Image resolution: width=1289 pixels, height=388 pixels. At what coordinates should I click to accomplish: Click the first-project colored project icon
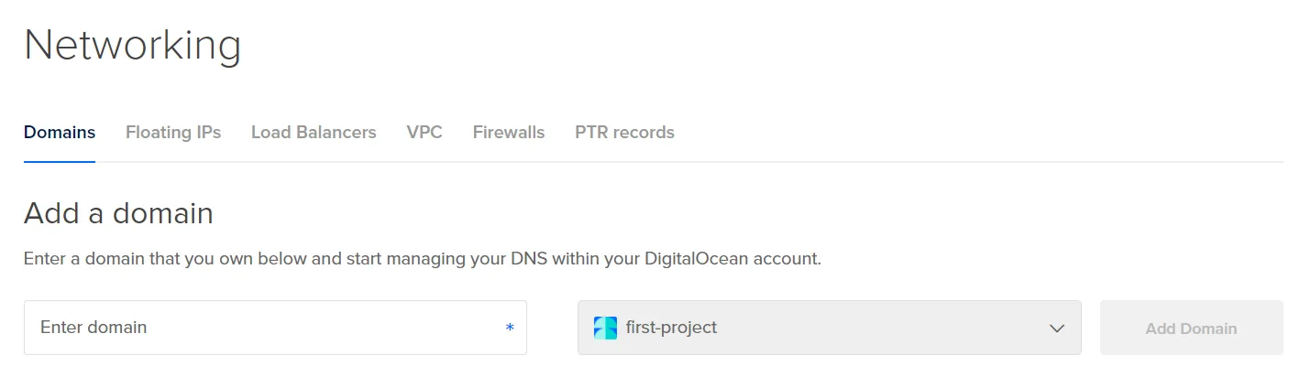pyautogui.click(x=605, y=328)
